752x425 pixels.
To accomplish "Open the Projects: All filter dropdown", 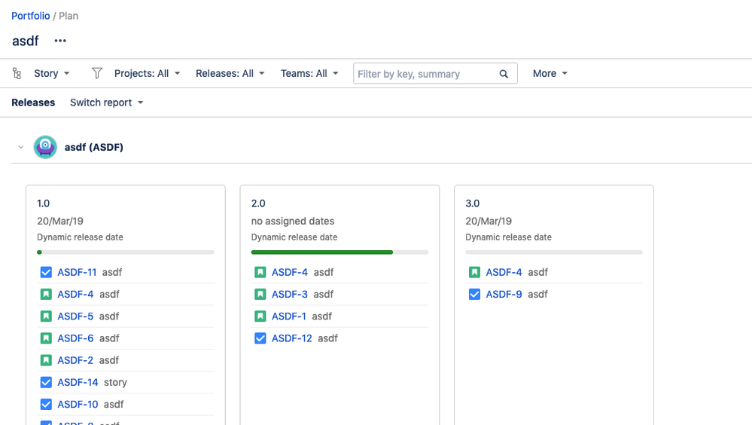I will [148, 74].
